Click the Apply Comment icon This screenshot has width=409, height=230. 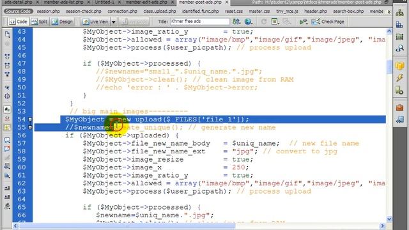pyautogui.click(x=7, y=141)
